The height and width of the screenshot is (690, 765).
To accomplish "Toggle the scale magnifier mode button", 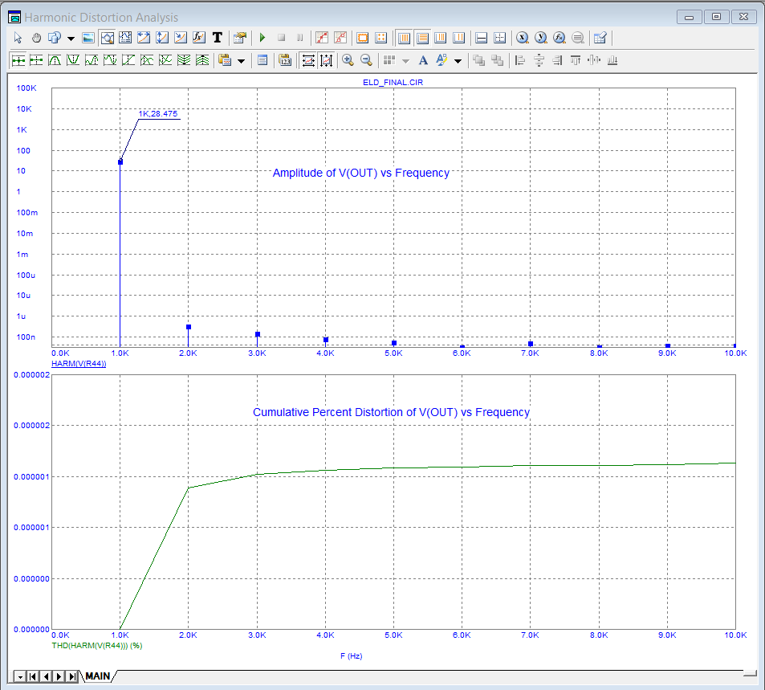I will [x=107, y=38].
